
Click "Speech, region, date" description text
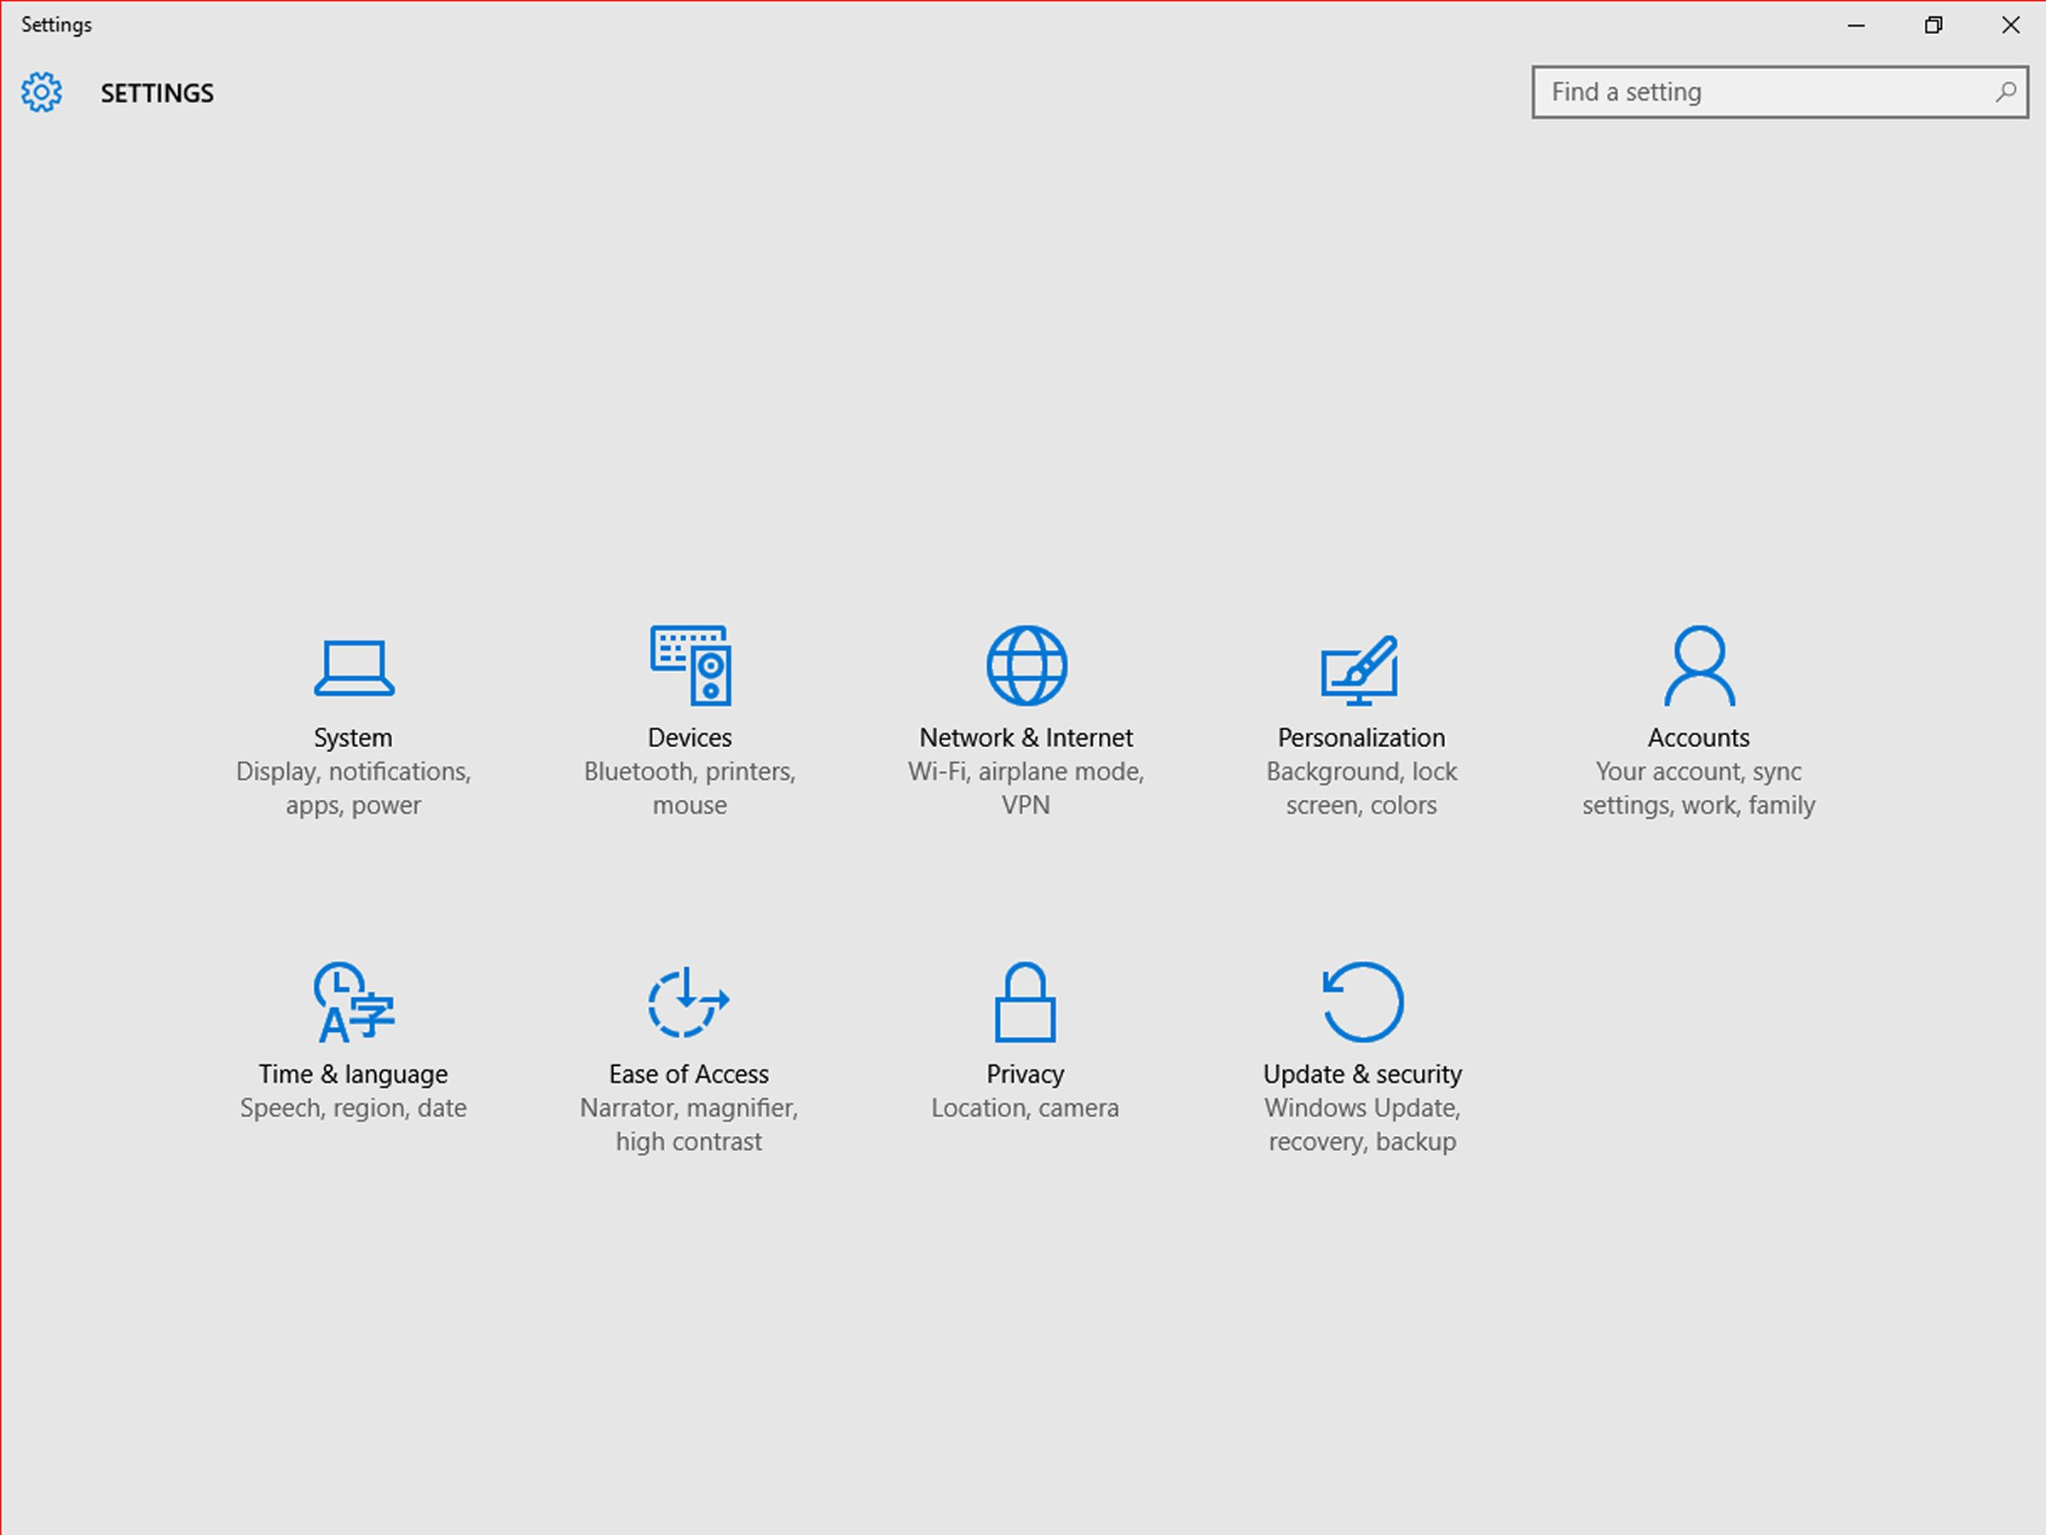[x=353, y=1108]
